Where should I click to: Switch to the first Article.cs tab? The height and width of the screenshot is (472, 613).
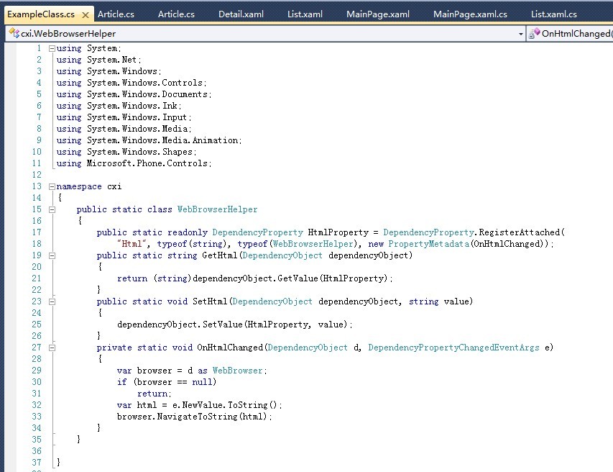point(116,14)
